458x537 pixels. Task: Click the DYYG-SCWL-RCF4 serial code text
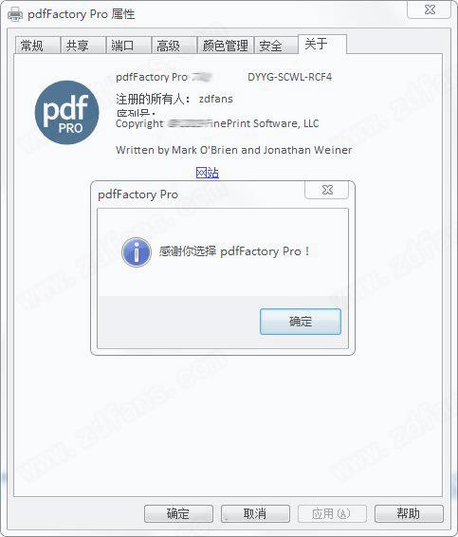point(289,77)
